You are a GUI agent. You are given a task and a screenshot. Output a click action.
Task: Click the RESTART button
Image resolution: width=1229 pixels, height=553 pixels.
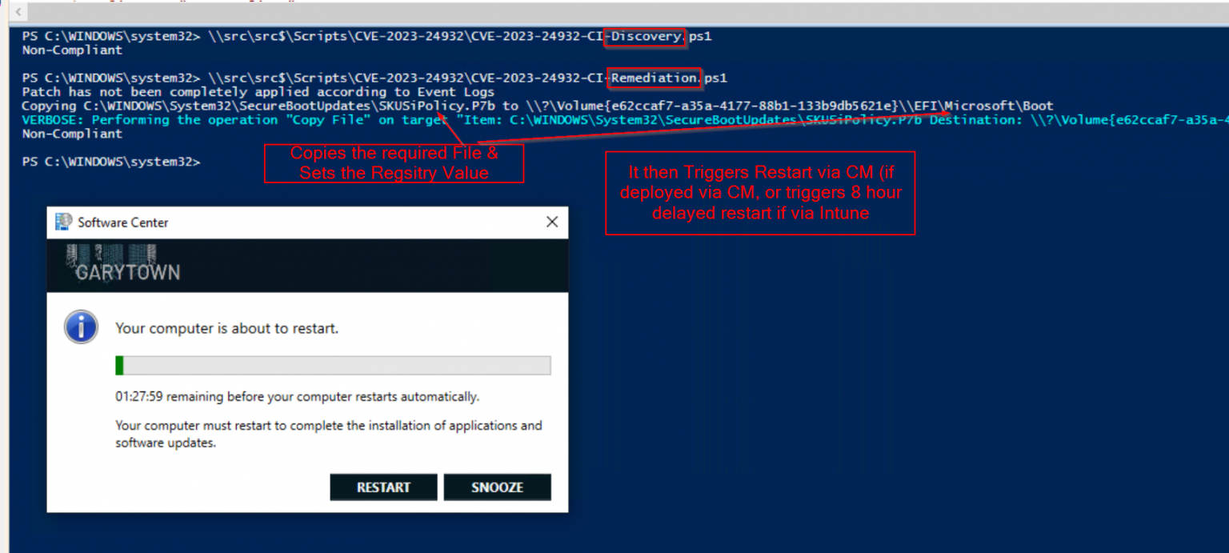[x=383, y=487]
